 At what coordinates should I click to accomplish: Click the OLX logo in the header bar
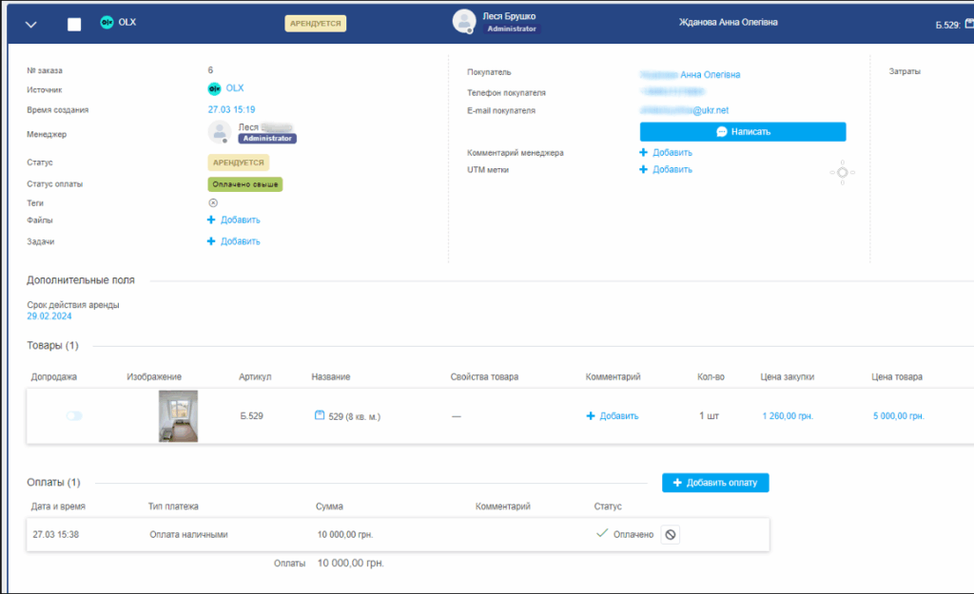pos(107,23)
